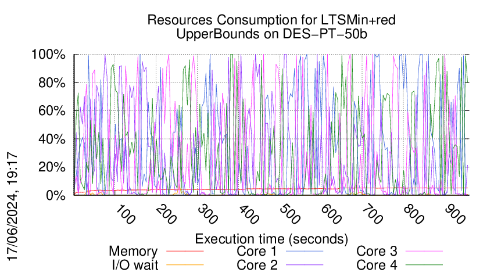The height and width of the screenshot is (276, 494).
Task: Click the 80% y-axis label
Action: coord(52,83)
